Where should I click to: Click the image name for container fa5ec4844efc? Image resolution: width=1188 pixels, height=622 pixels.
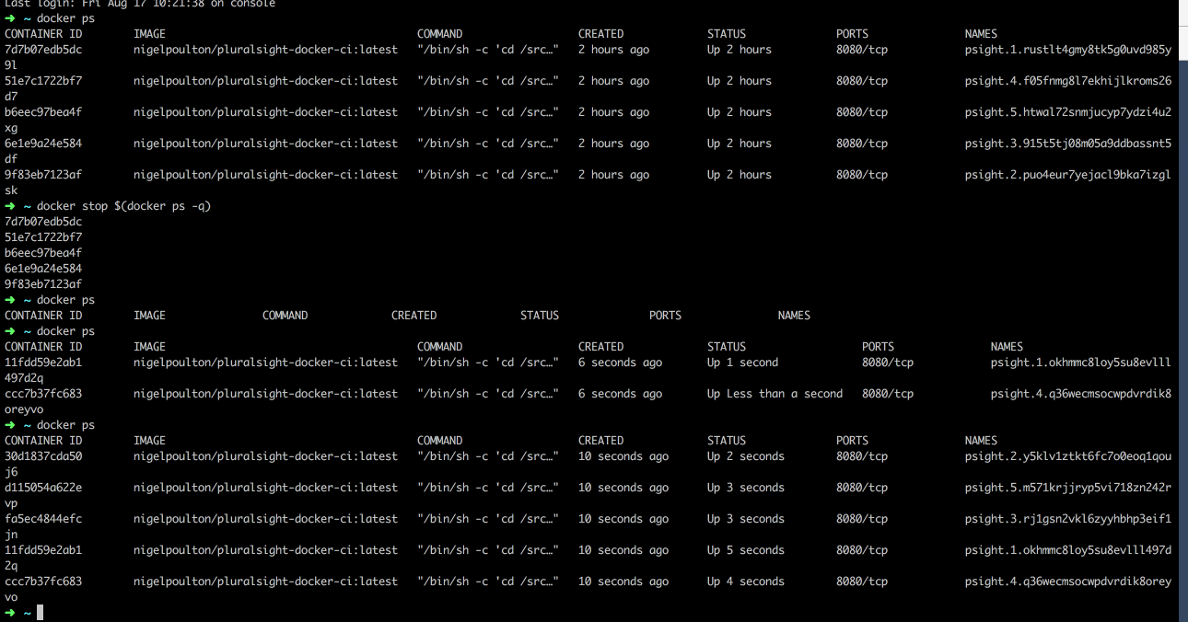266,519
